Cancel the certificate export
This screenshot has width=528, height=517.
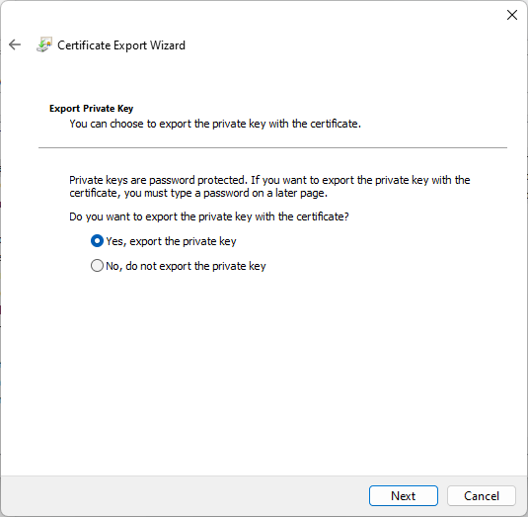tap(482, 496)
